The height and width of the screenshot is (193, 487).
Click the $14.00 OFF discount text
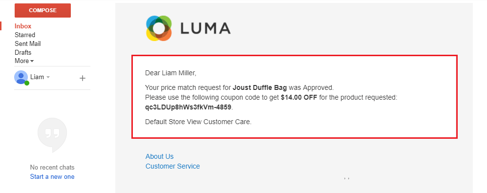pos(299,97)
